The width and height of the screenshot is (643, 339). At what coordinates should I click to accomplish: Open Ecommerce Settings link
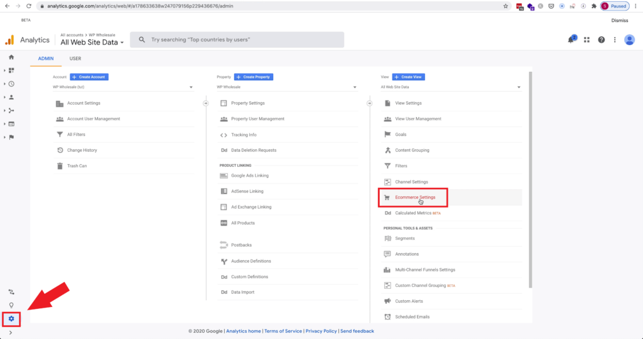(415, 197)
